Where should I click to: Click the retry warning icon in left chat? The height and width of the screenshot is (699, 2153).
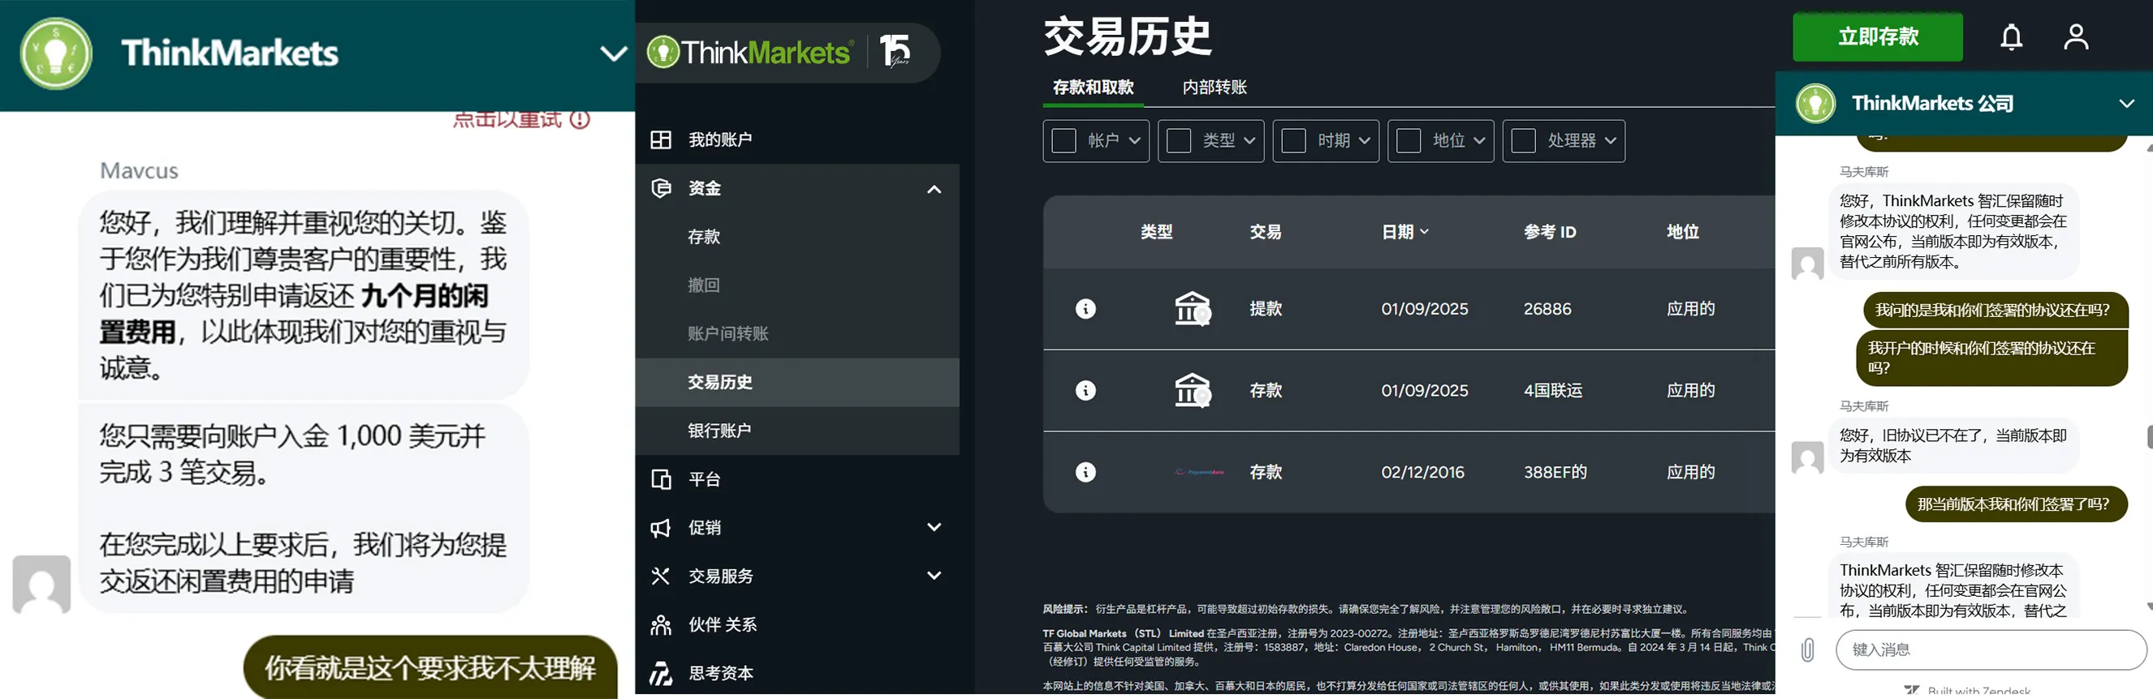pyautogui.click(x=580, y=119)
